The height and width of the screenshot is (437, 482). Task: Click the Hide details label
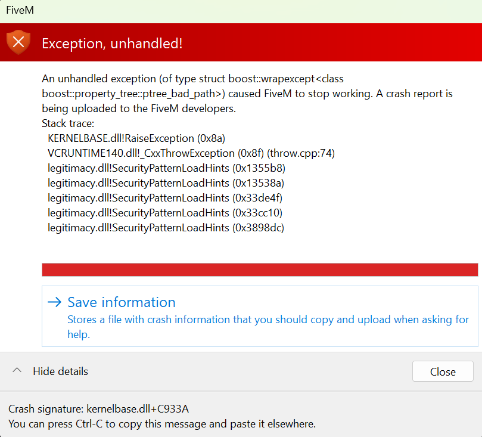tap(60, 371)
